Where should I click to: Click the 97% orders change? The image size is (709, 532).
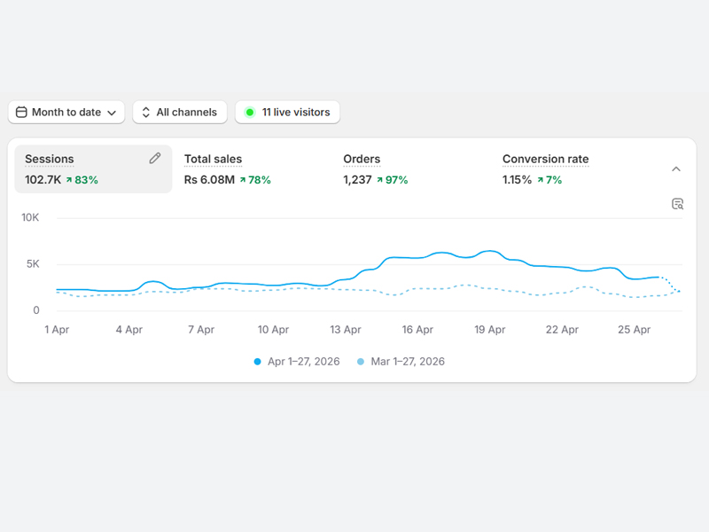click(393, 180)
